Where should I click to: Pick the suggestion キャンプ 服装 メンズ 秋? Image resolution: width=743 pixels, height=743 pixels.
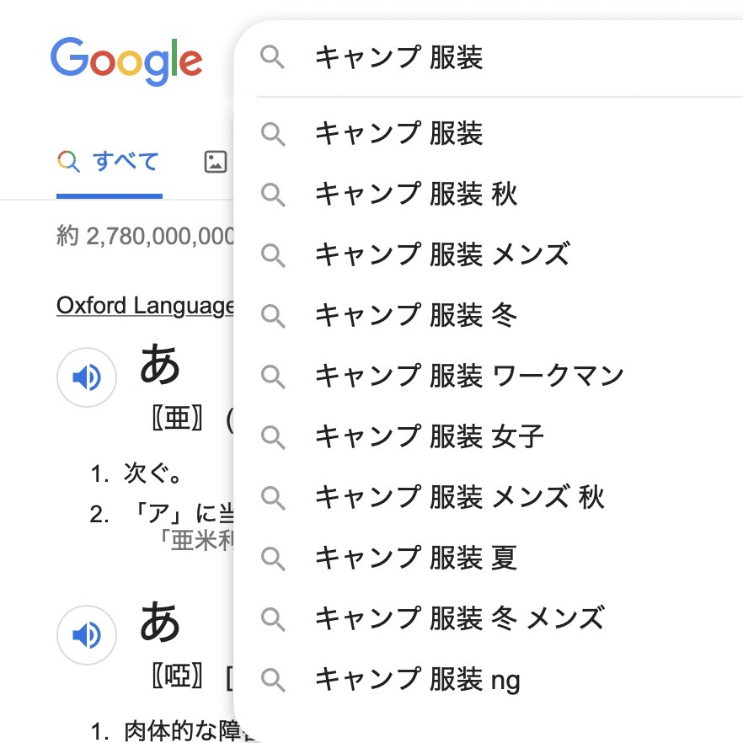coord(460,497)
